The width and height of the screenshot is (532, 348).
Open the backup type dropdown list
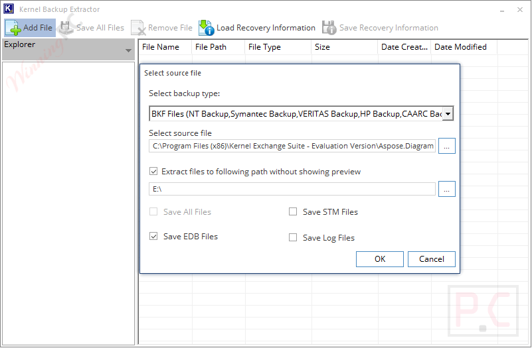[448, 114]
